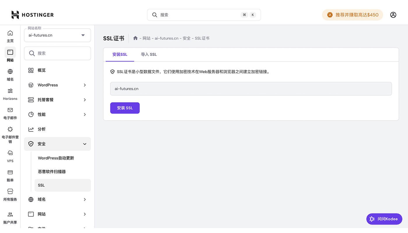408x233 pixels.
Task: Open the 账单 sidebar icon
Action: click(10, 175)
